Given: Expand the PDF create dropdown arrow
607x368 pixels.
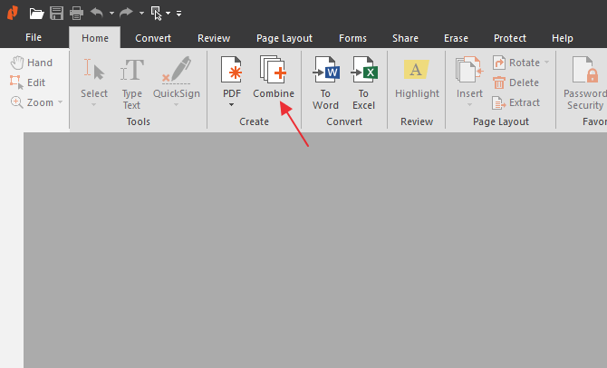Looking at the screenshot, I should 232,104.
